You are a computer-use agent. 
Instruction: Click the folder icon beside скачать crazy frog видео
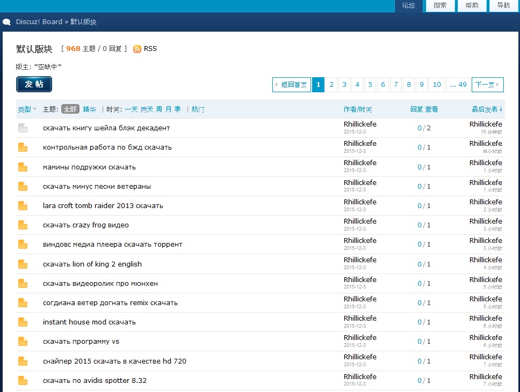[23, 225]
